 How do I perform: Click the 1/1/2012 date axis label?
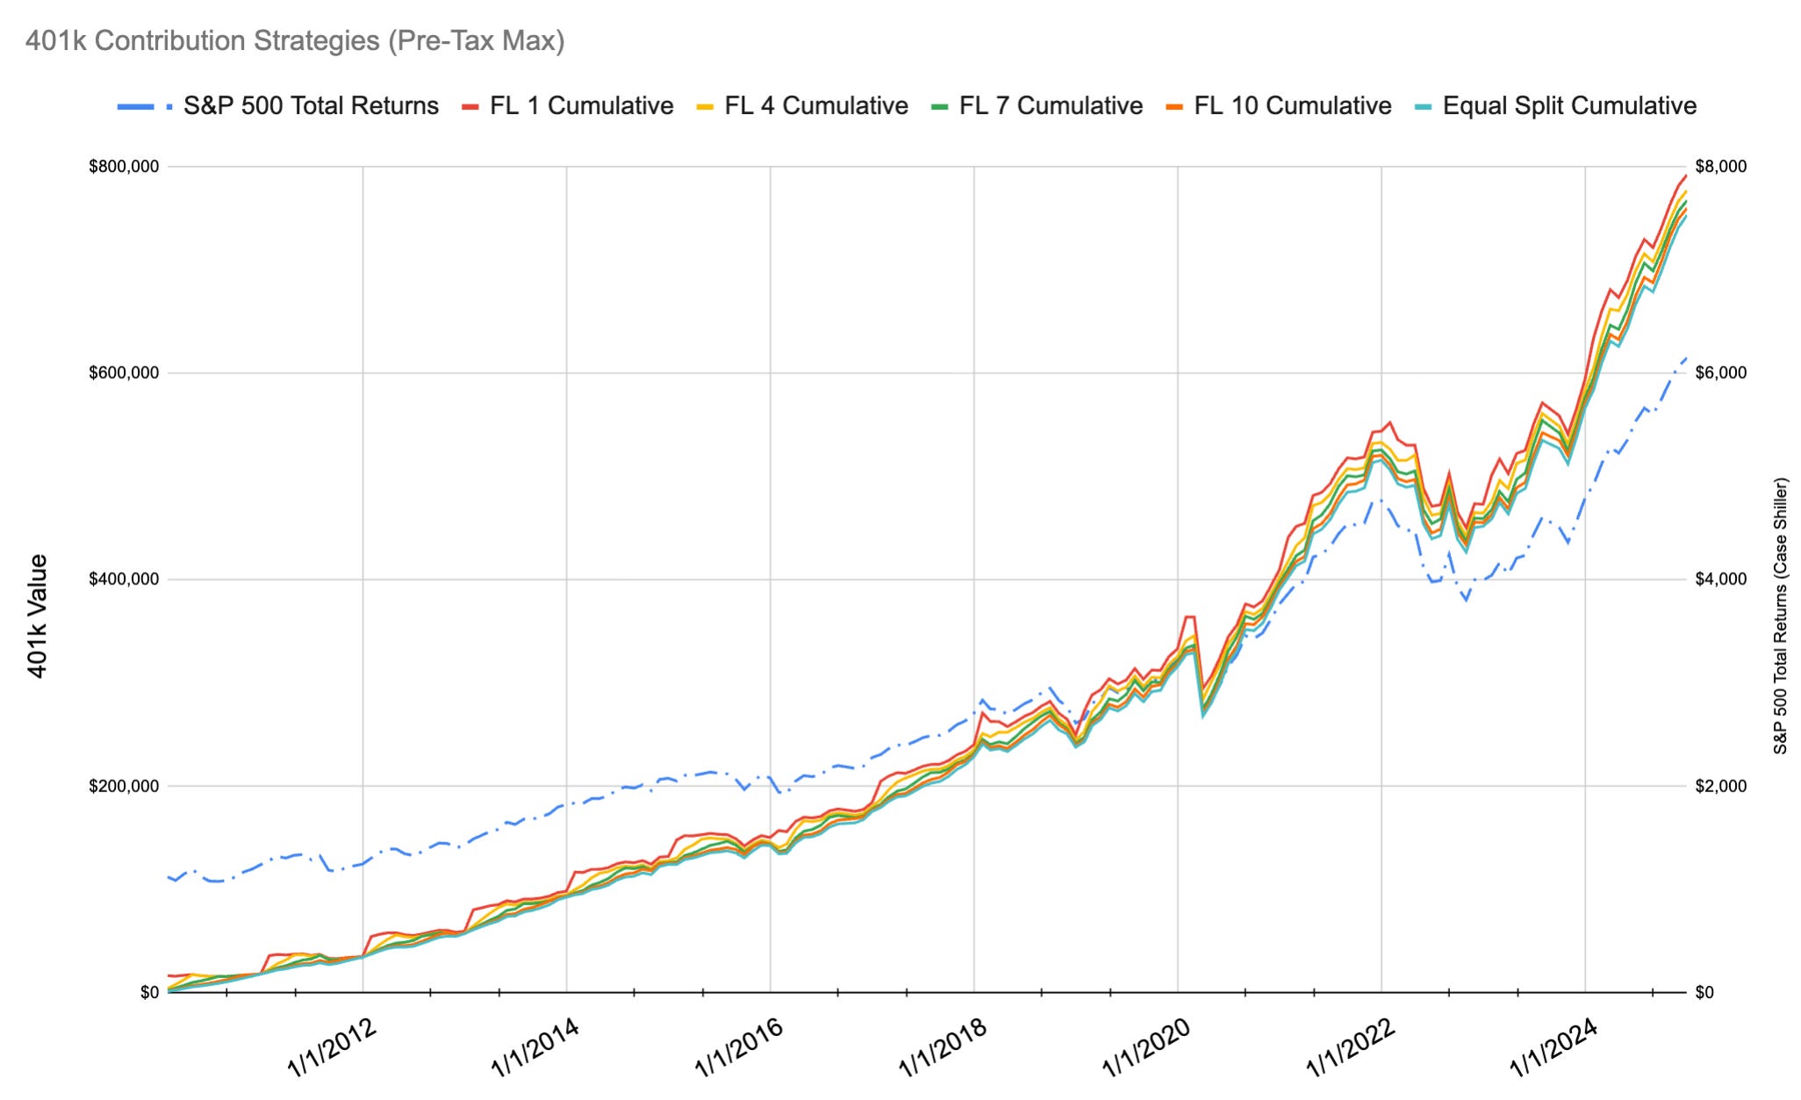[332, 1046]
